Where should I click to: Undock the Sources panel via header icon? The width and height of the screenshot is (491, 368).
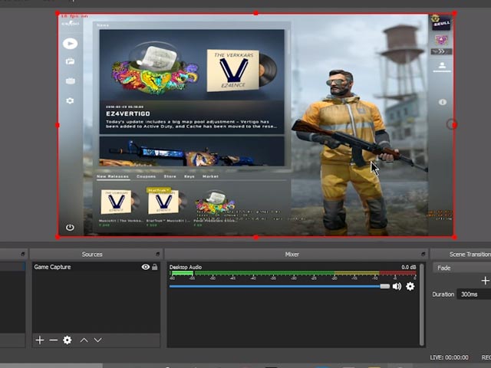(x=157, y=254)
